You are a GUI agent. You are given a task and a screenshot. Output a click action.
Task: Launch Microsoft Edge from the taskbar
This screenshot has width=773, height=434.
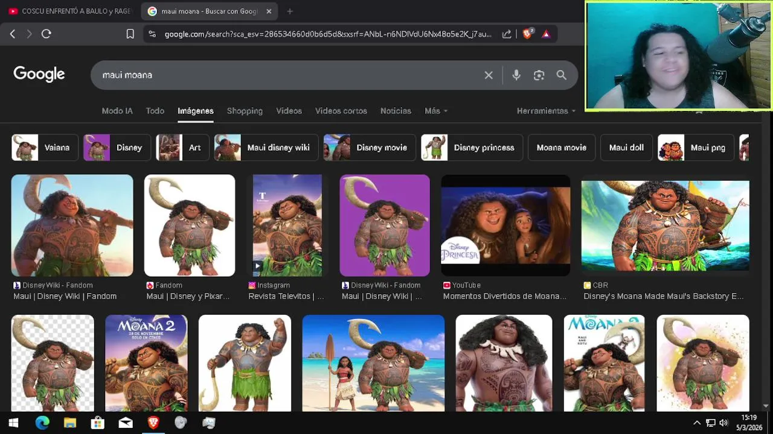point(42,423)
